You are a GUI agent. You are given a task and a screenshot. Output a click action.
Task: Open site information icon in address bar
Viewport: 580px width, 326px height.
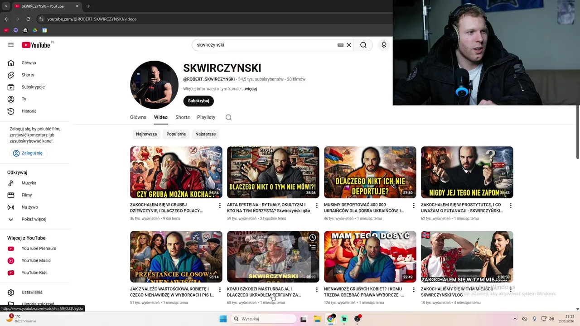(41, 19)
